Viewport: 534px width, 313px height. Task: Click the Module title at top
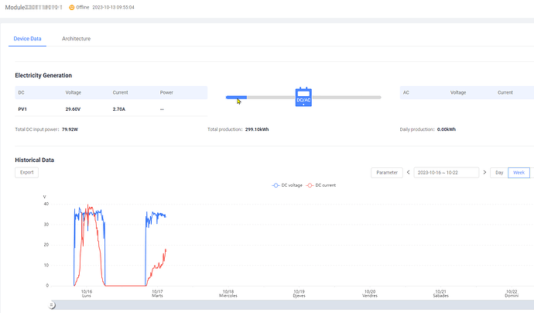[33, 7]
